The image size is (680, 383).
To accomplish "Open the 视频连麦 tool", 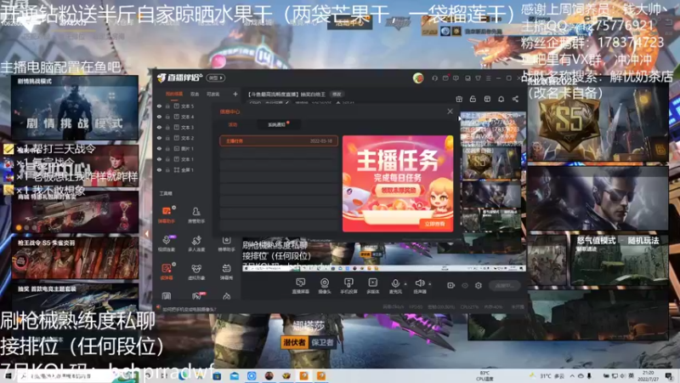I will [166, 243].
